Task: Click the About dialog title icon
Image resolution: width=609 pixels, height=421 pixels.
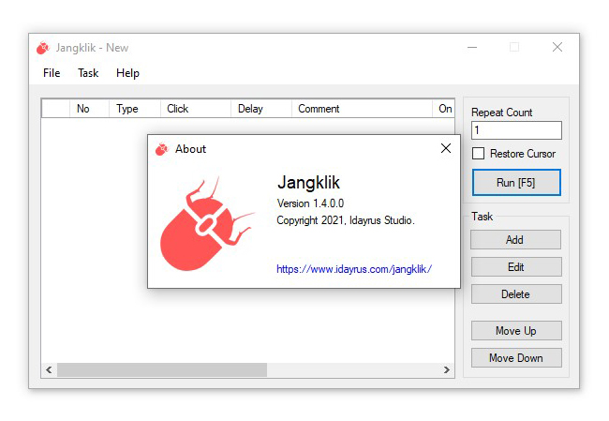Action: (162, 149)
